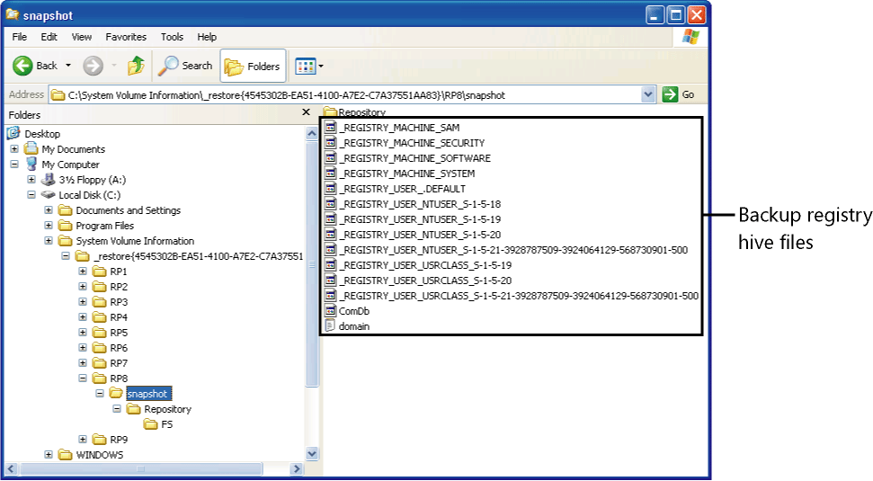Open the Repository folder in file list
The height and width of the screenshot is (481, 873).
click(361, 112)
